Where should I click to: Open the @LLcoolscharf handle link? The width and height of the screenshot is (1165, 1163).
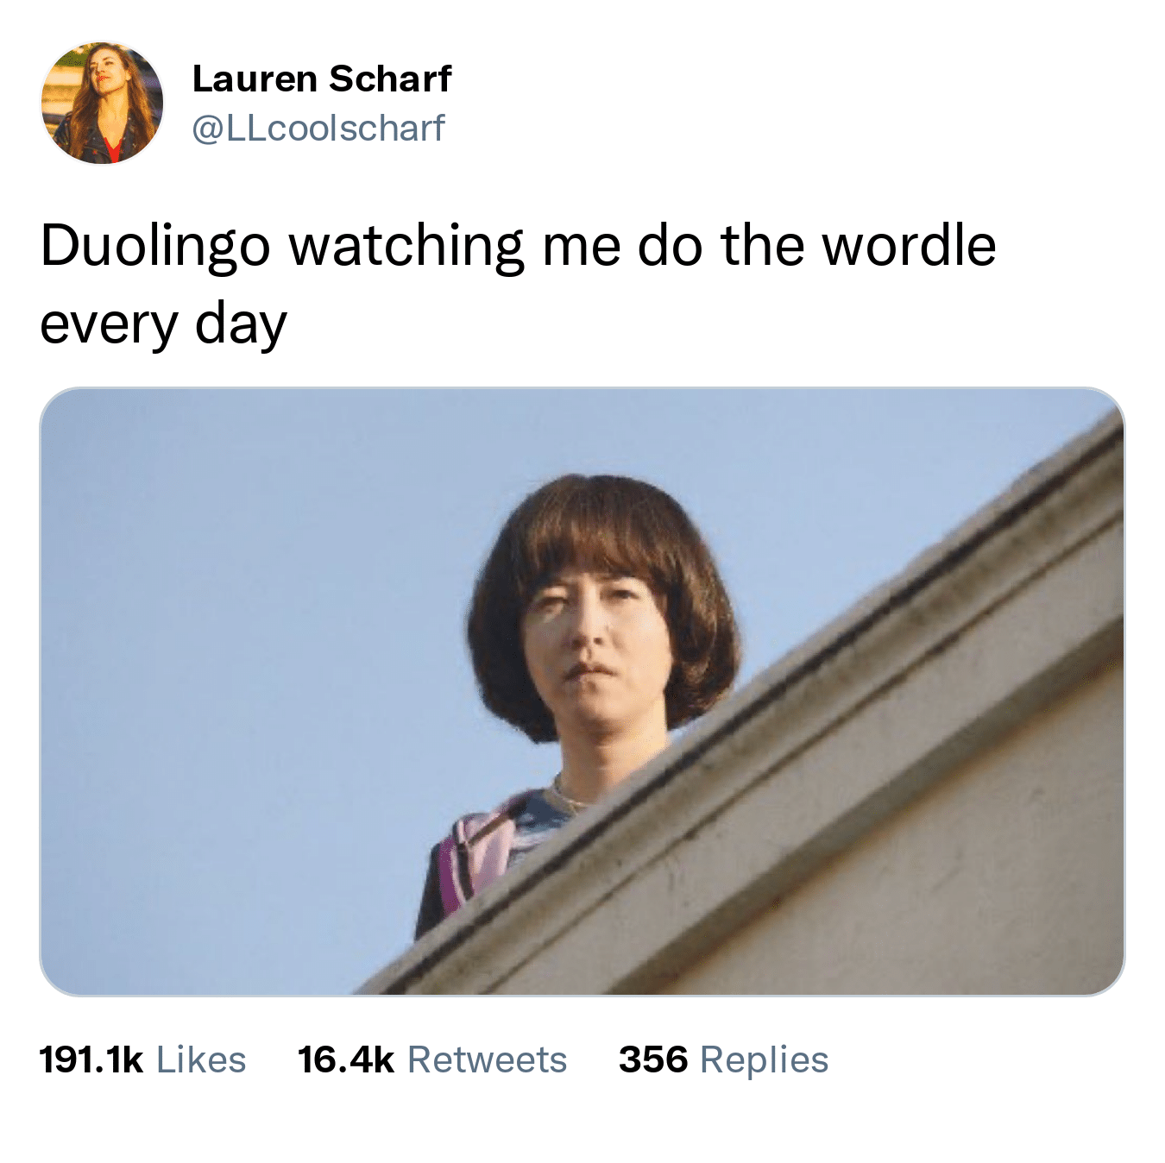(x=318, y=128)
